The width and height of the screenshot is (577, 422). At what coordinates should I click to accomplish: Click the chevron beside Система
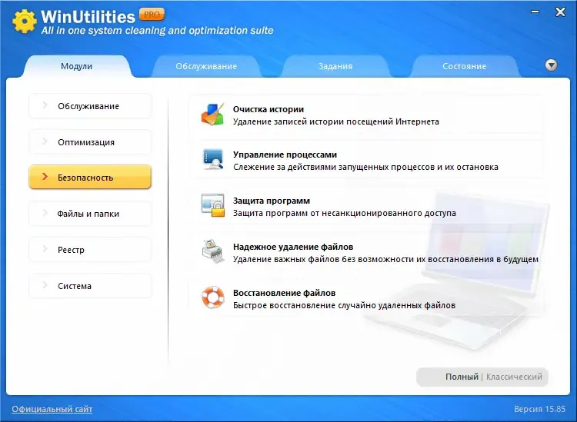click(x=45, y=285)
